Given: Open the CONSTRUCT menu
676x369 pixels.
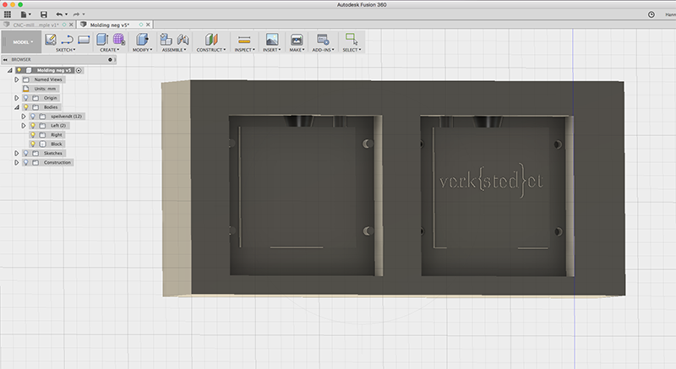Looking at the screenshot, I should pos(211,50).
